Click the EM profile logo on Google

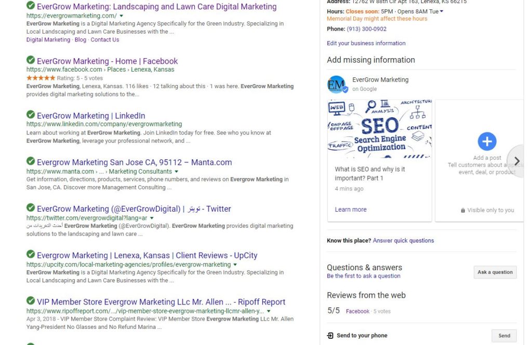coord(337,84)
